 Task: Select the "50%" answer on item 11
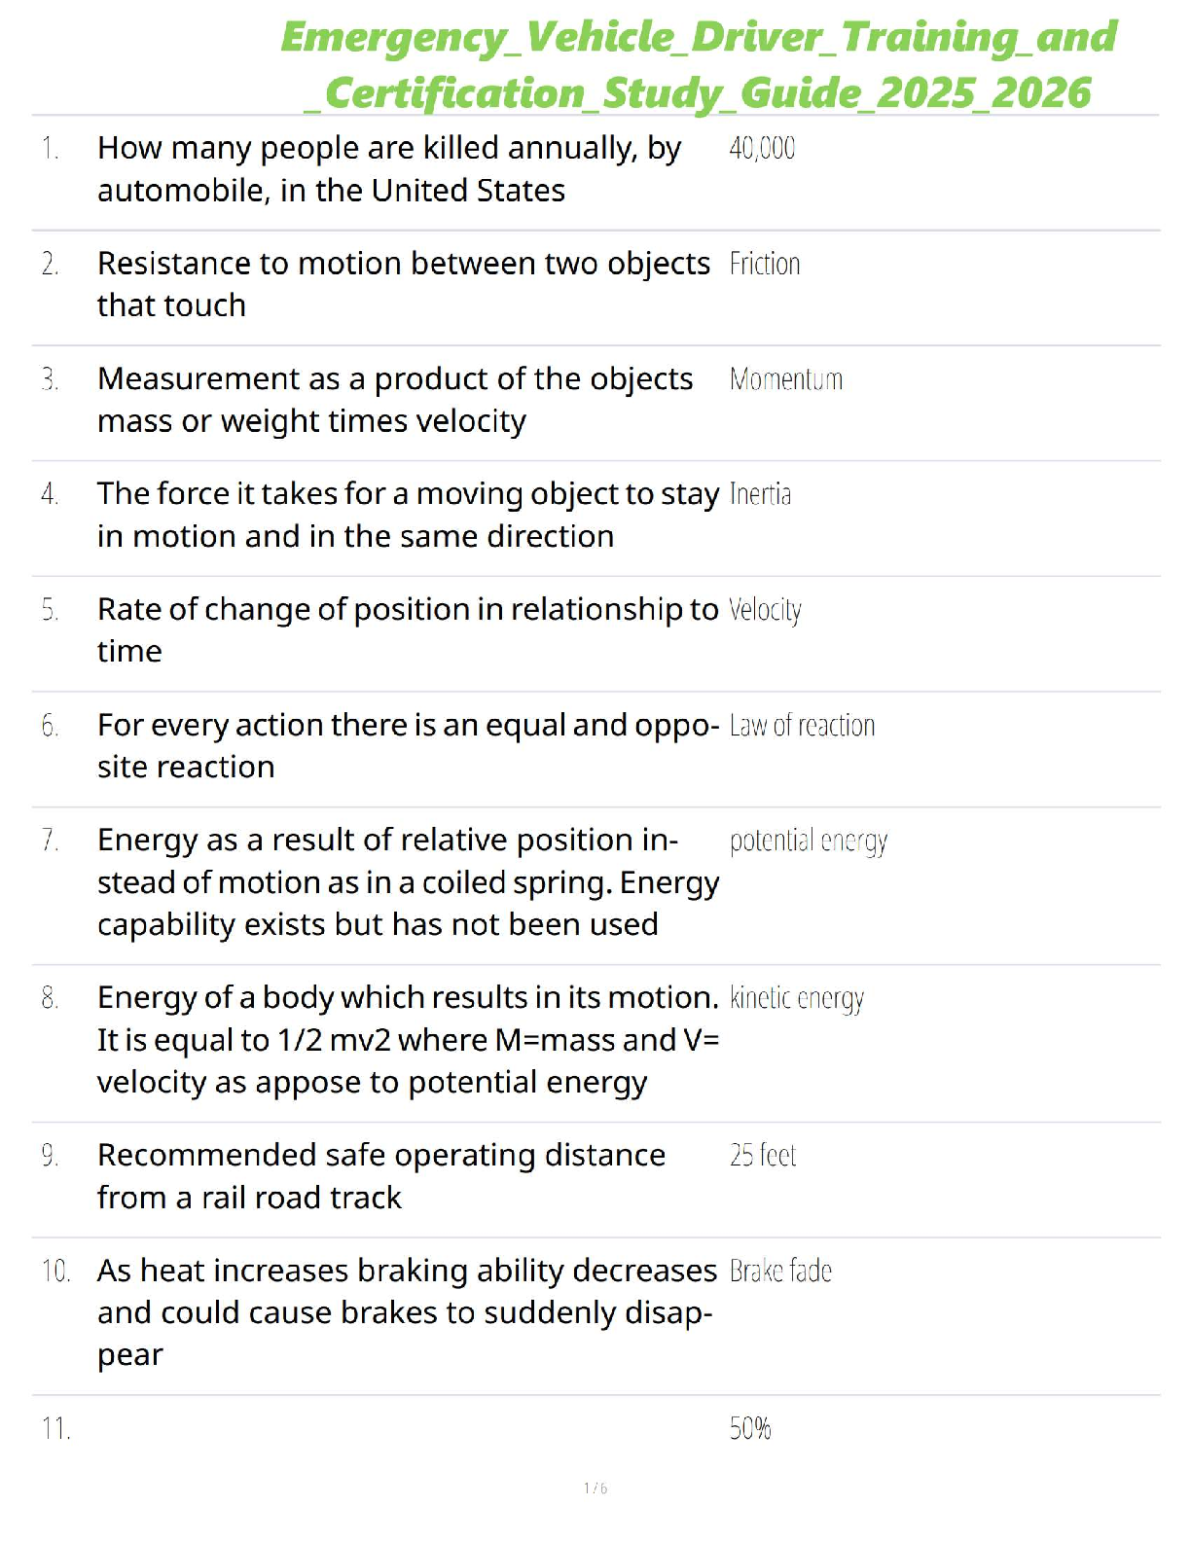click(750, 1429)
